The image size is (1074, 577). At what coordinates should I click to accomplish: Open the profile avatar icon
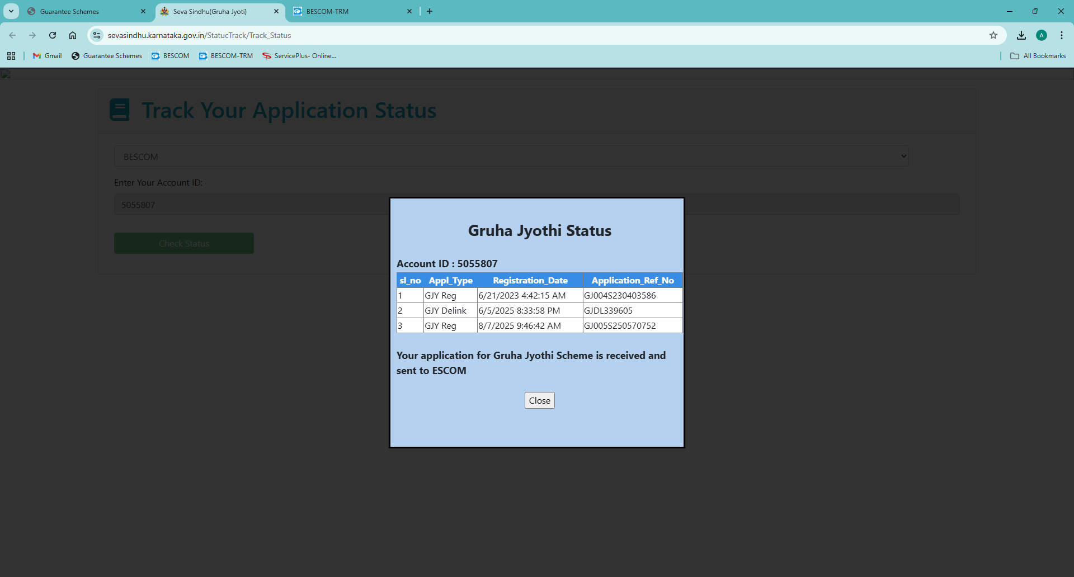1041,35
